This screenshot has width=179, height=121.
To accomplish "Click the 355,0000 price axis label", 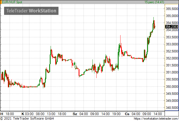I will point(172,16).
